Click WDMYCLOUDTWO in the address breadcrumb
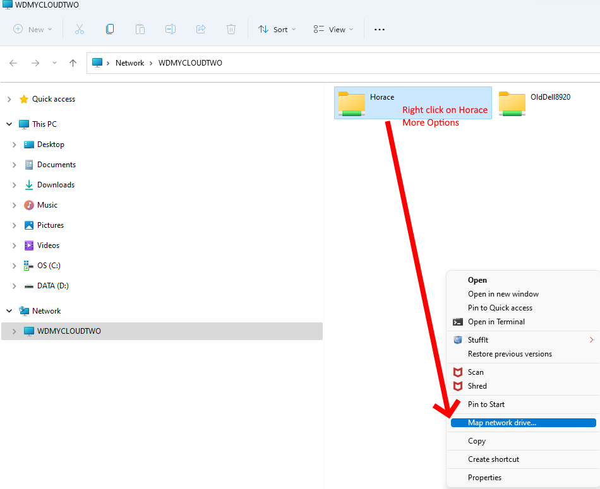This screenshot has width=600, height=489. click(190, 63)
